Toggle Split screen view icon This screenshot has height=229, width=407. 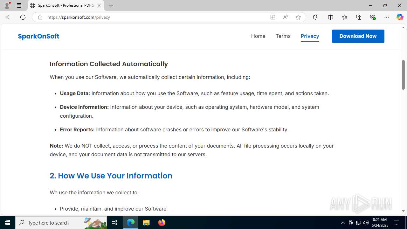click(x=330, y=17)
